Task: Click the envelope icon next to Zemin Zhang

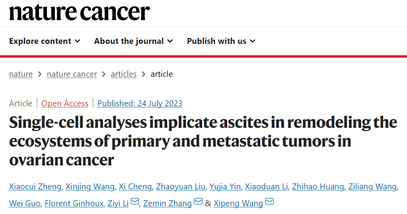Action: pyautogui.click(x=198, y=202)
